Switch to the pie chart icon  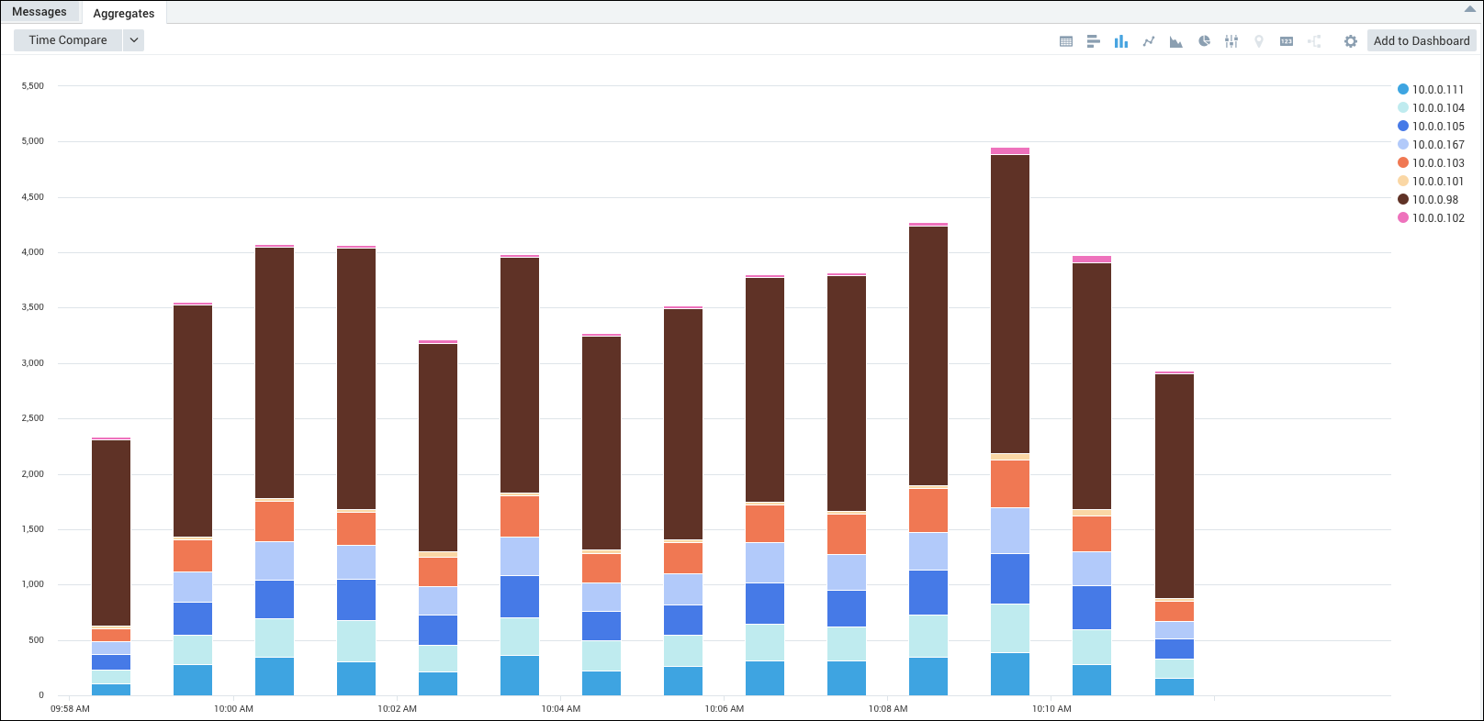pos(1204,41)
